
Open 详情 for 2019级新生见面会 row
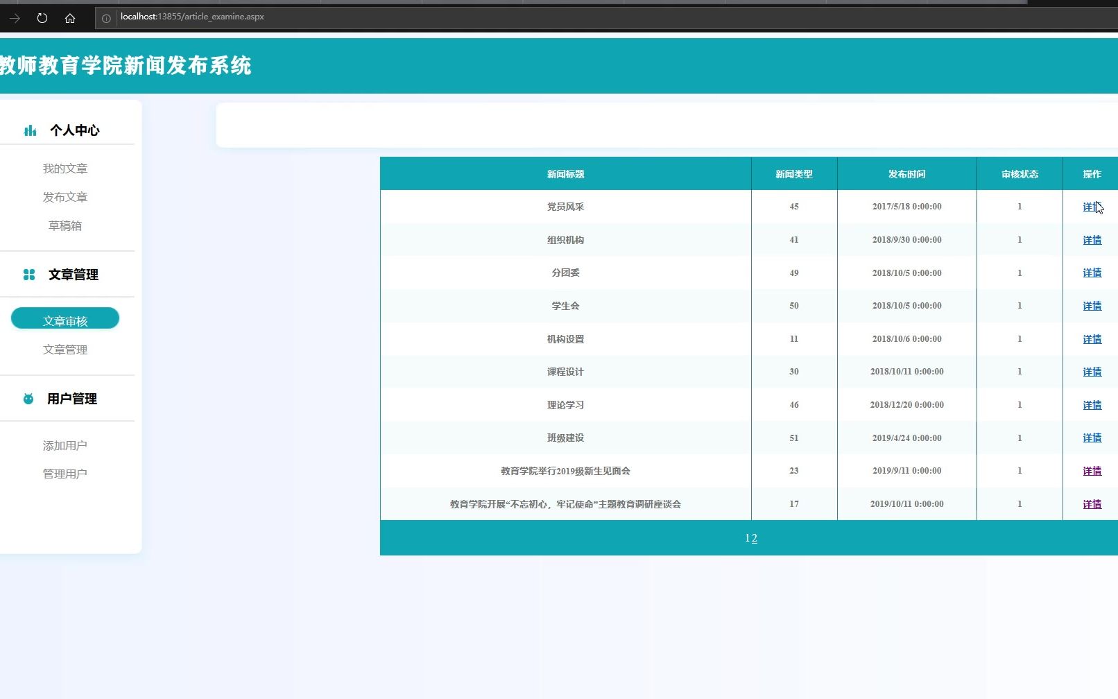click(1092, 471)
